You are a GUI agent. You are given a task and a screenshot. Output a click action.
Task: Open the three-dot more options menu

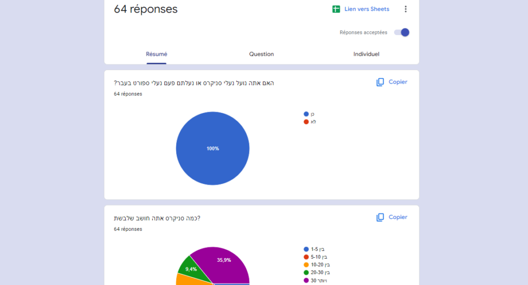(405, 9)
